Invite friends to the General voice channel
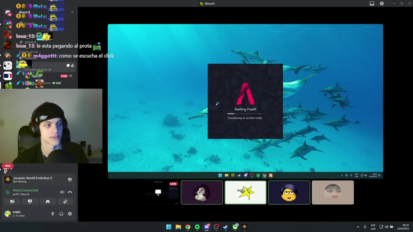This screenshot has height=232, width=413. coord(73,65)
